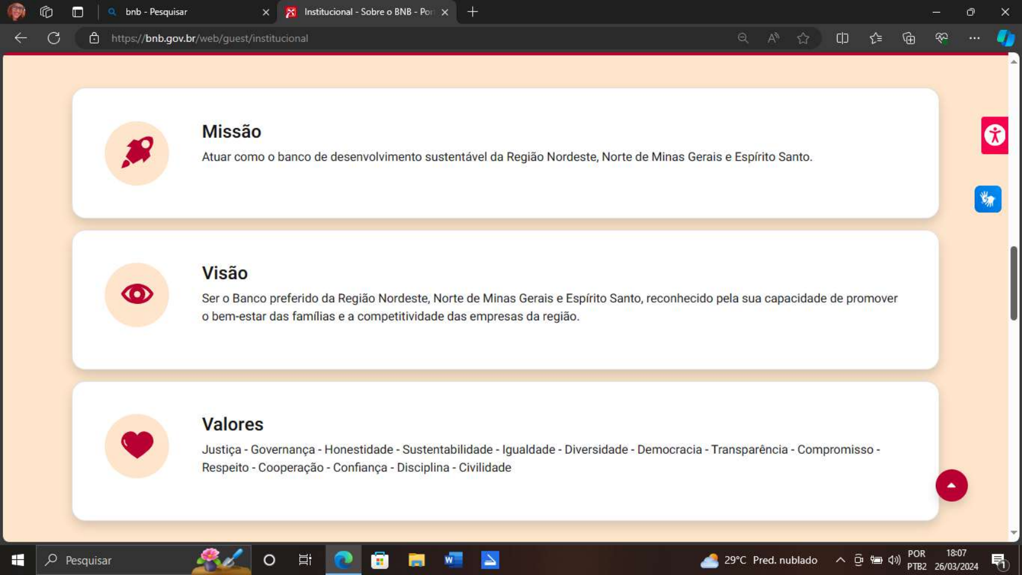Viewport: 1022px width, 575px height.
Task: Click the heart icon beside Valores
Action: [137, 446]
